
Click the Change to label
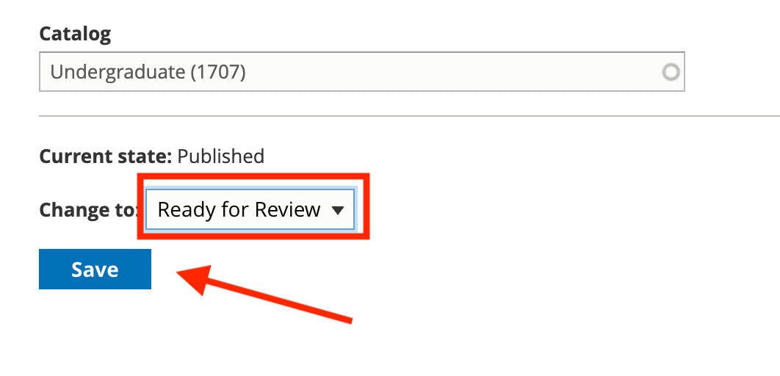pos(89,210)
